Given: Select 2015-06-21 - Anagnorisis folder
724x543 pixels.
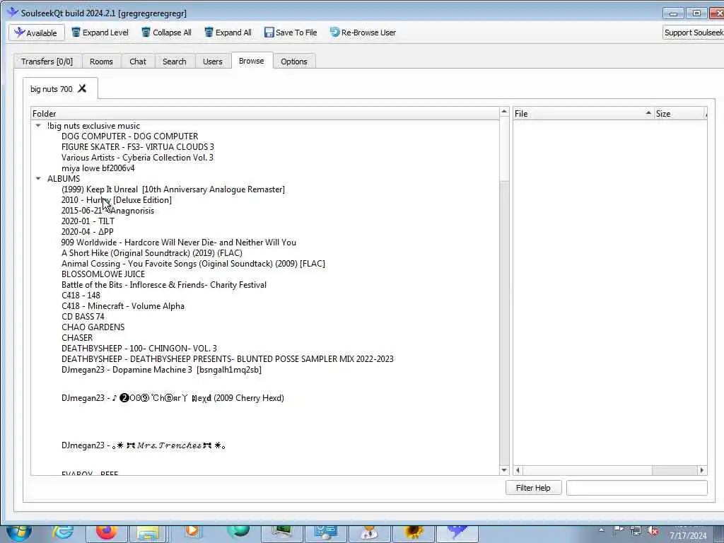Looking at the screenshot, I should click(107, 211).
